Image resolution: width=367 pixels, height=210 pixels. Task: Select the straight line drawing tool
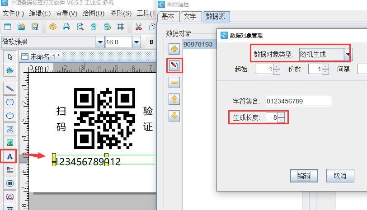(9, 88)
